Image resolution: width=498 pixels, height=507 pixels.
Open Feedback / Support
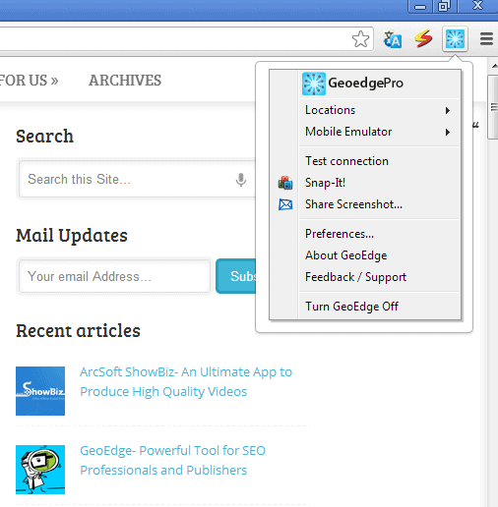379,277
